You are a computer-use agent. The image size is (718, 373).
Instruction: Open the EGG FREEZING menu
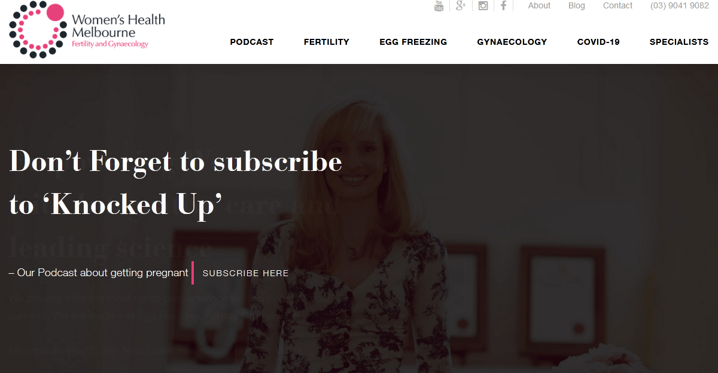tap(413, 42)
